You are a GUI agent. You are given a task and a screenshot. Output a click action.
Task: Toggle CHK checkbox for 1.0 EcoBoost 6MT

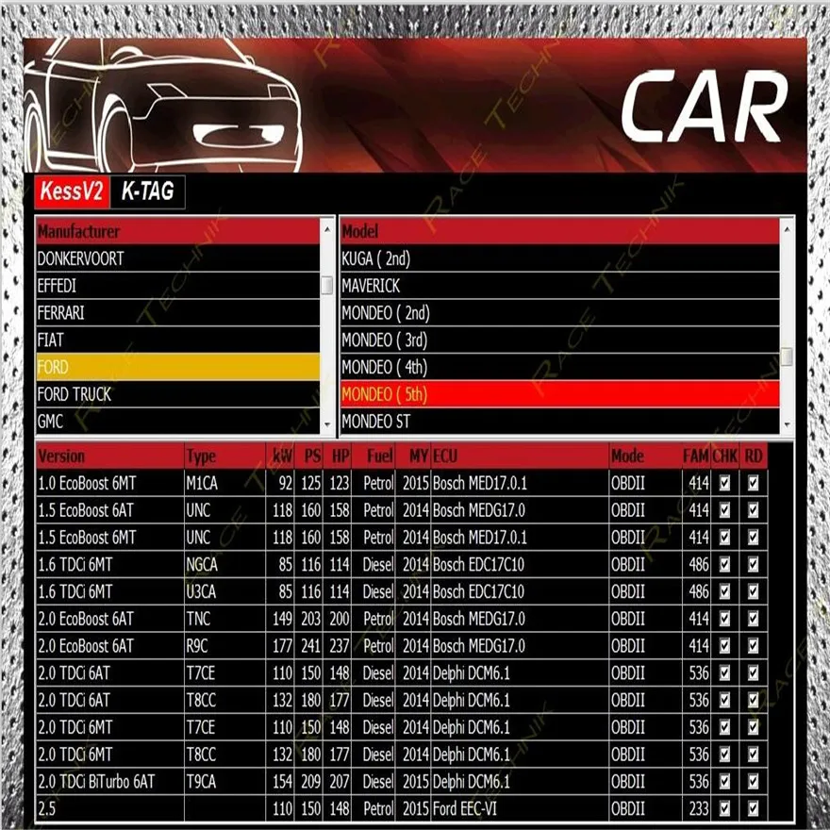click(724, 483)
